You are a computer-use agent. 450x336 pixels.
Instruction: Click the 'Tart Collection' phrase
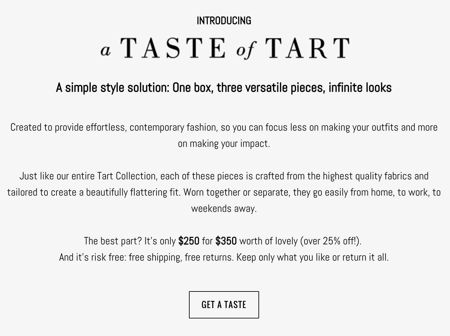coord(127,176)
